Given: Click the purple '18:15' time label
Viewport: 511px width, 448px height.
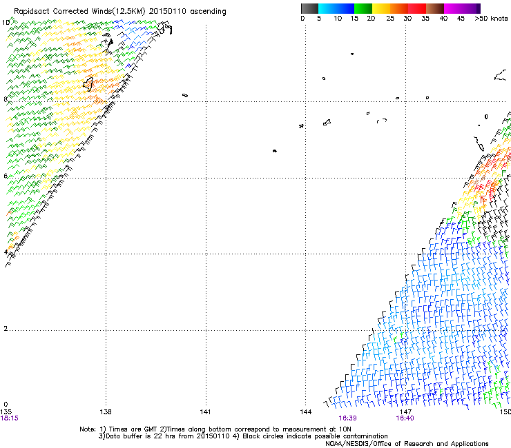Looking at the screenshot, I should coord(10,418).
